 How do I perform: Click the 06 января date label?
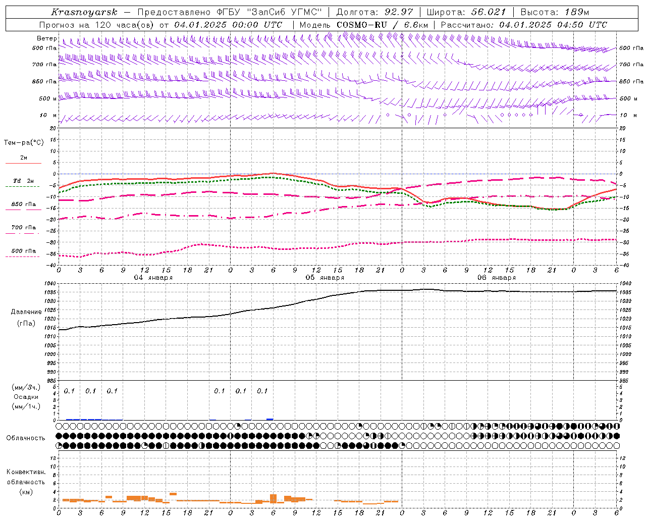click(497, 277)
